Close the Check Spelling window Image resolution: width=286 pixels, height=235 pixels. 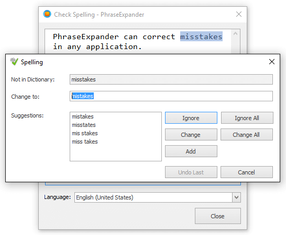[238, 14]
